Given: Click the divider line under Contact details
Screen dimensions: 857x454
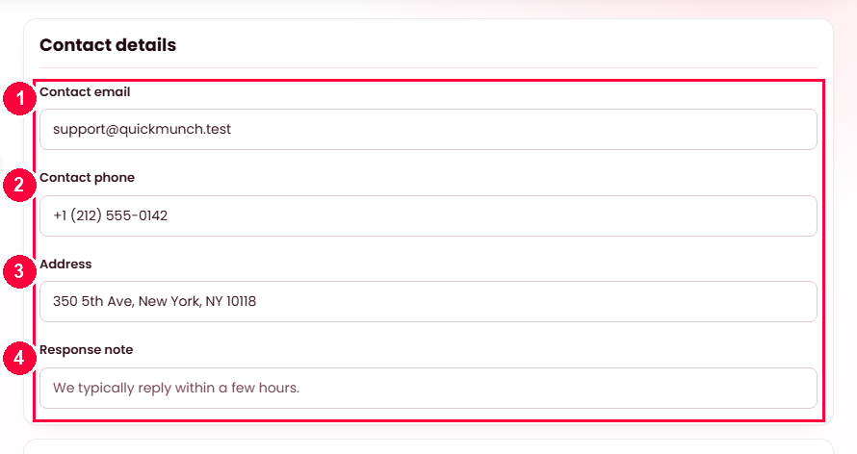Looking at the screenshot, I should click(428, 67).
